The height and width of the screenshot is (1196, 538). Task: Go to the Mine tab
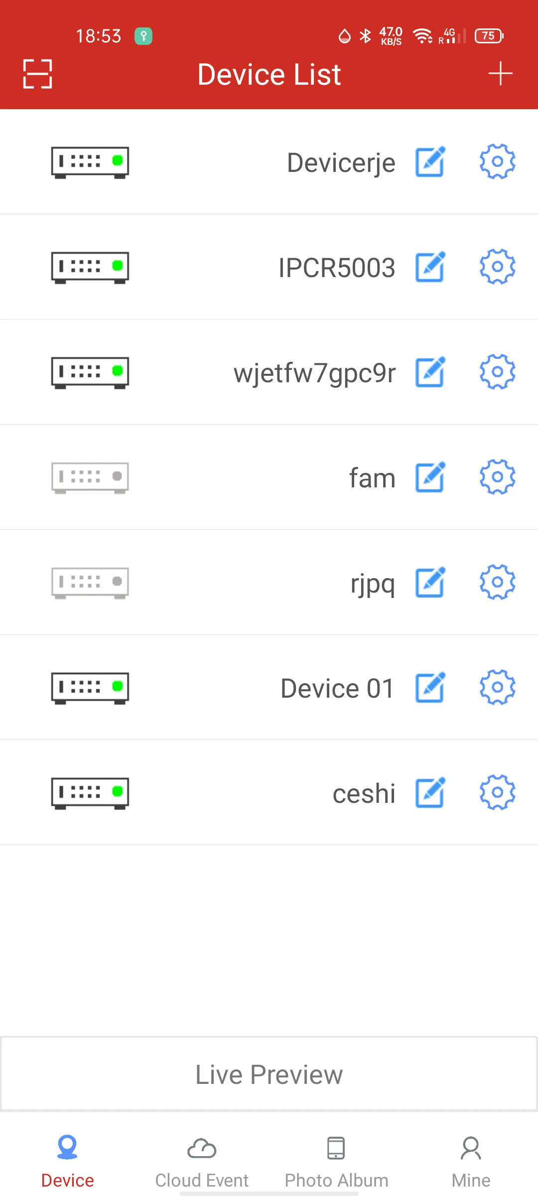tap(471, 1161)
